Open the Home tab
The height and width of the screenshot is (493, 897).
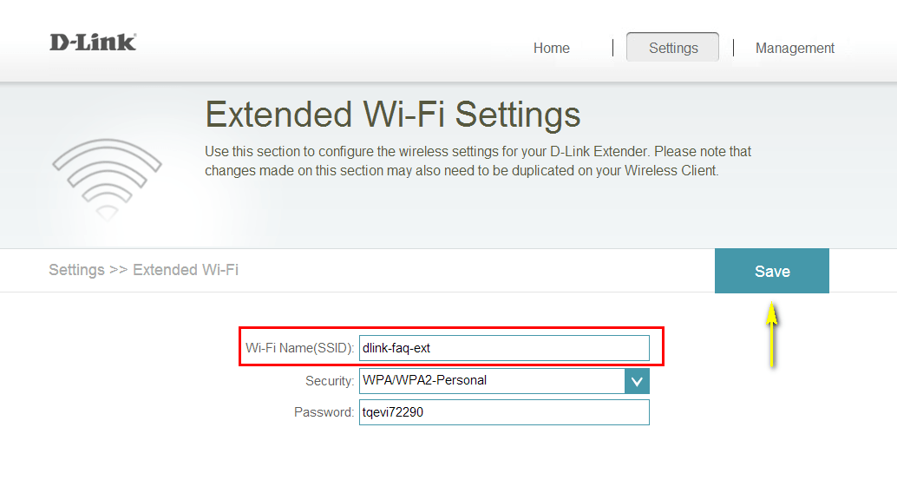pos(552,48)
